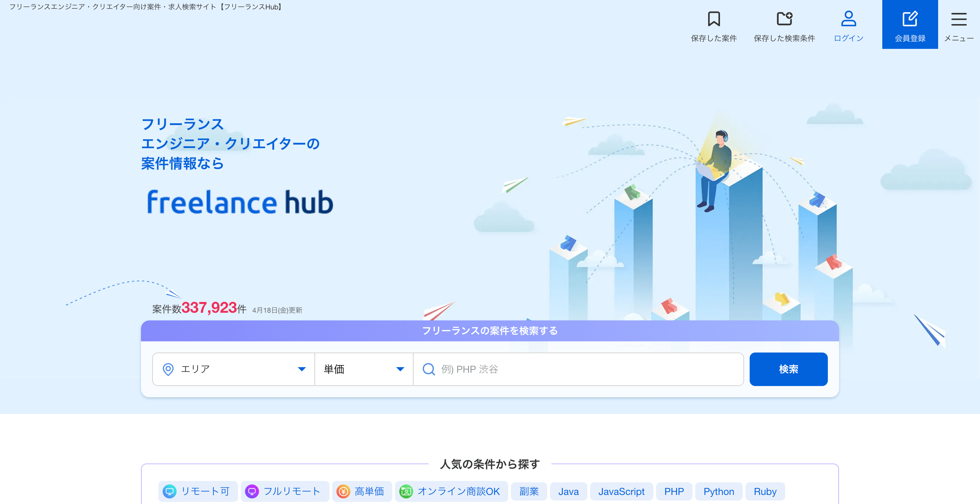Click the リモート可 monitor icon
Screen dimensions: 980x504
point(170,491)
